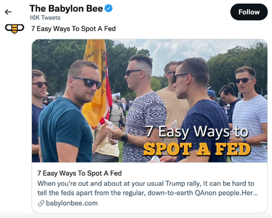Click the yellow flag in the photo

(x=96, y=83)
